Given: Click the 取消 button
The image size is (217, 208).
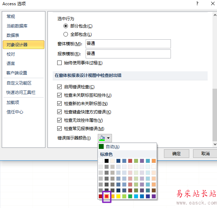Looking at the screenshot, I should tap(205, 154).
